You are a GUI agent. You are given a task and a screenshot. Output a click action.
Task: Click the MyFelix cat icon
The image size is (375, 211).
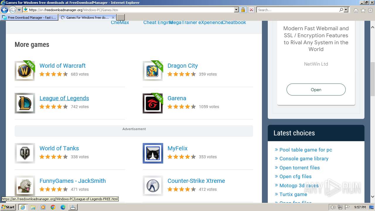tap(153, 153)
